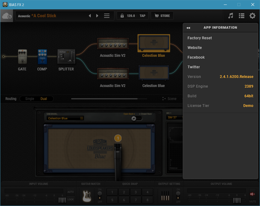The width and height of the screenshot is (260, 206).
Task: Go to previous preset arrow
Action: 90,16
